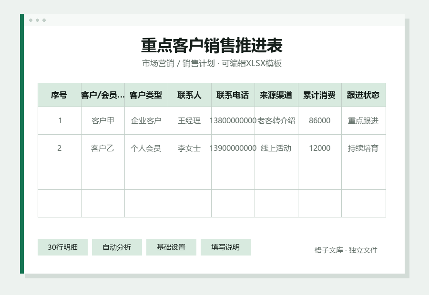Select the 企业客户 cell
This screenshot has width=429, height=295.
click(146, 120)
